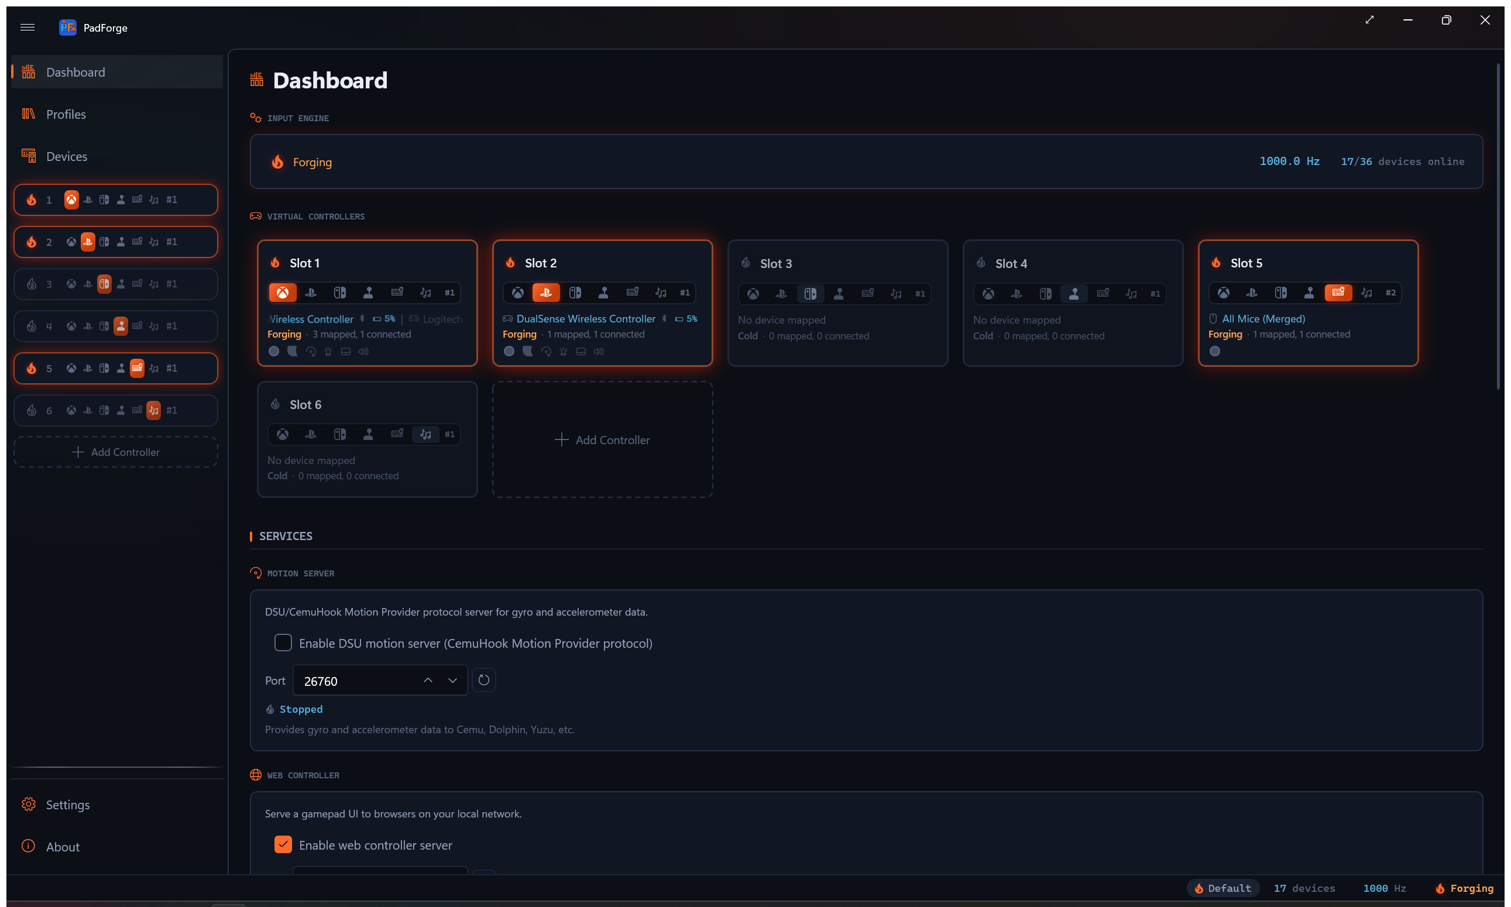Choose Xbox type in Slot 2 card
Viewport: 1511px width, 907px height.
pyautogui.click(x=518, y=293)
